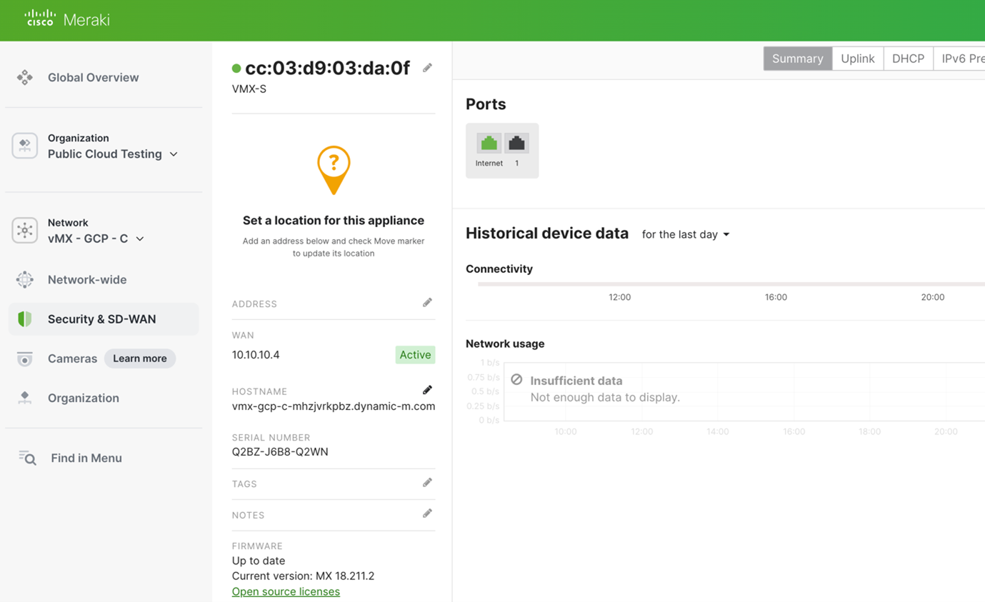This screenshot has height=602, width=985.
Task: Expand the Network vMX - GCP - C selector
Action: [96, 239]
